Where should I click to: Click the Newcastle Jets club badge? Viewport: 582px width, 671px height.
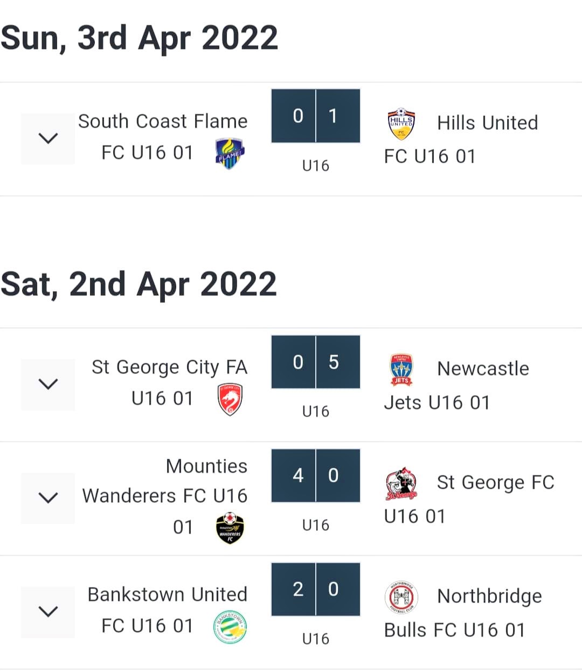point(401,370)
